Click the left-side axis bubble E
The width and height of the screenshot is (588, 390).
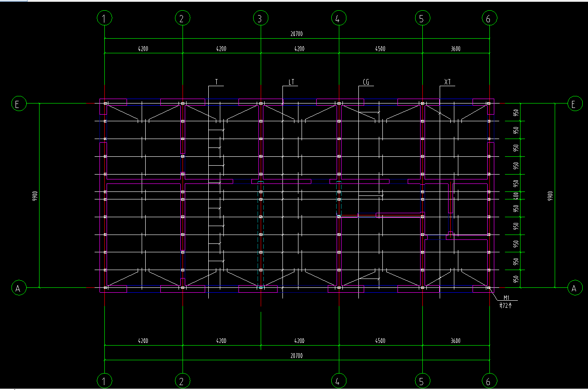18,104
